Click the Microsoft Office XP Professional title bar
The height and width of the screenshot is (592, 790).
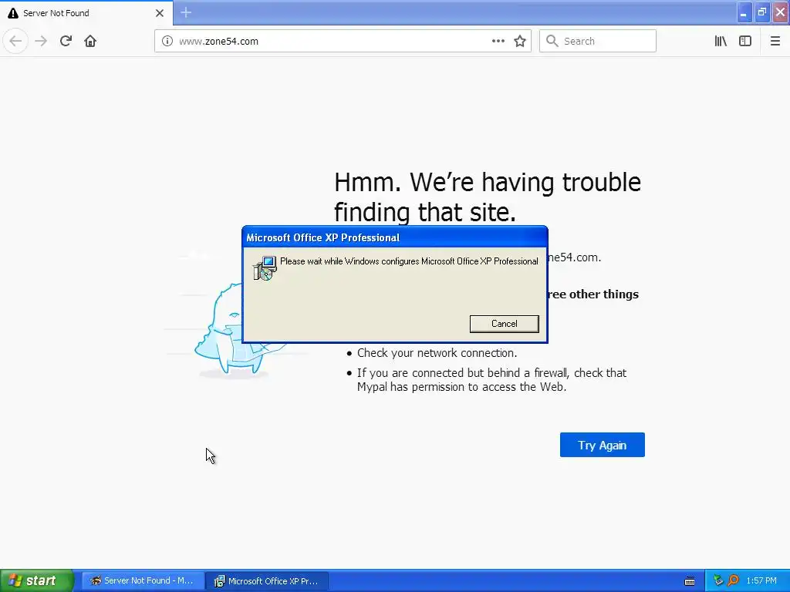394,237
